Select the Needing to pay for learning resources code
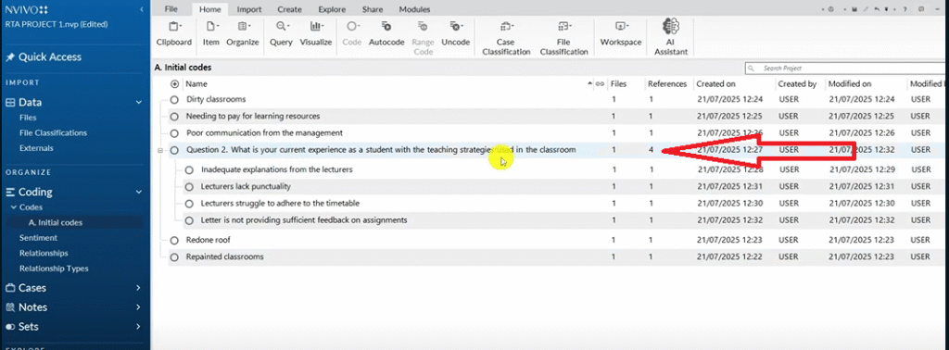The image size is (949, 350). pos(253,116)
